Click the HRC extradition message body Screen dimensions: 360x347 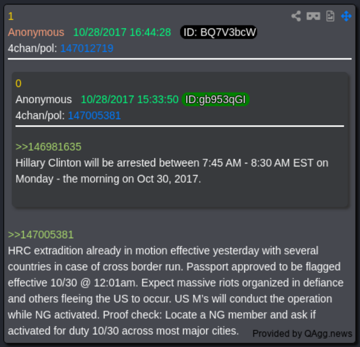(x=176, y=291)
